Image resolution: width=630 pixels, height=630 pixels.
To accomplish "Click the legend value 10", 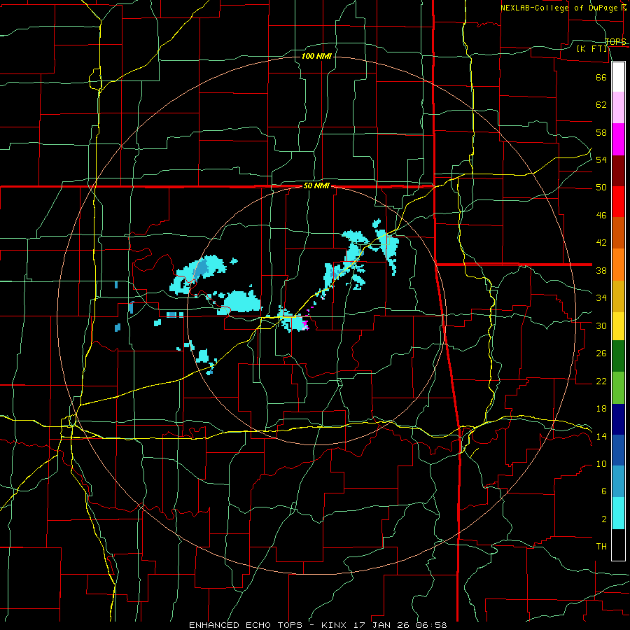I will tap(601, 464).
